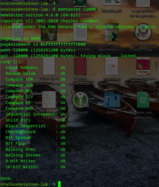Click the 'Compare OR' test result row
Screen dimensions: 159x187
(36, 103)
